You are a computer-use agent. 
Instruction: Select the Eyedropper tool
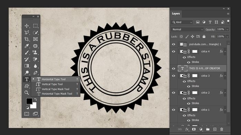click(27, 46)
